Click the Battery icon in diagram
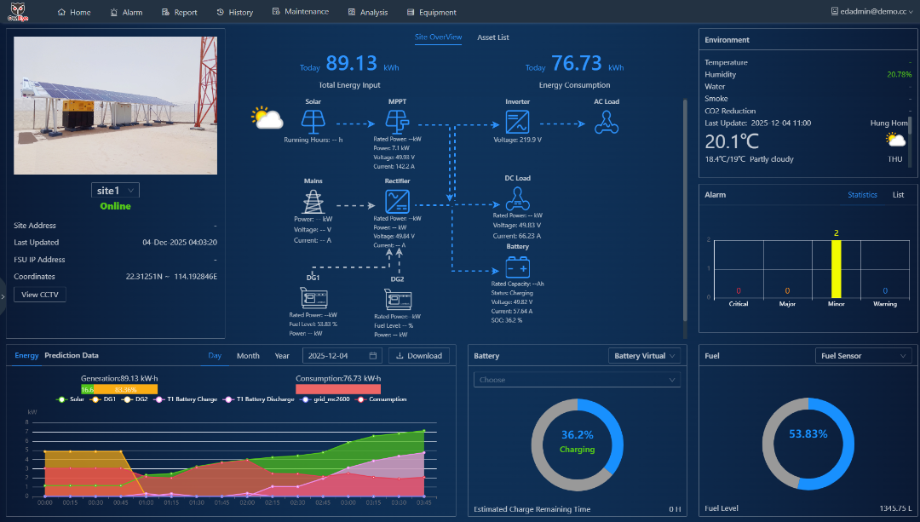 tap(518, 267)
